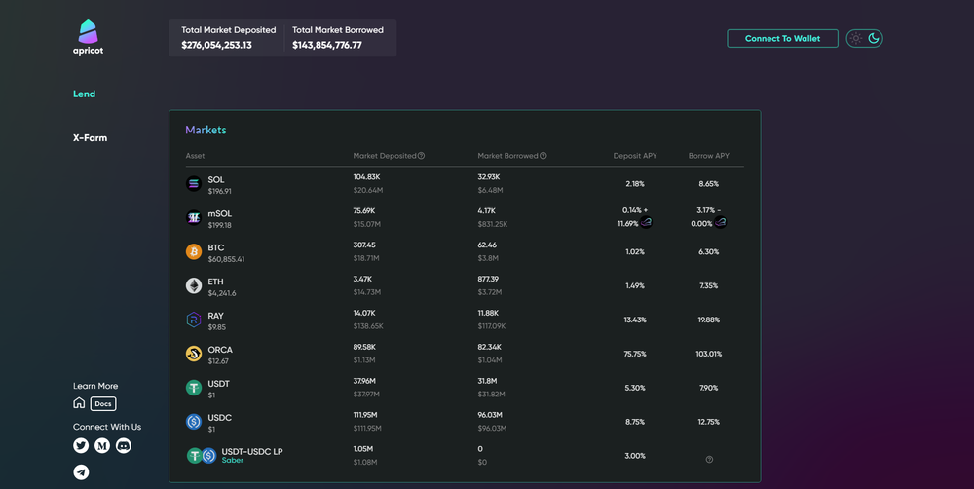The width and height of the screenshot is (974, 489).
Task: Click RAY borrow APY 19.88%
Action: [709, 320]
